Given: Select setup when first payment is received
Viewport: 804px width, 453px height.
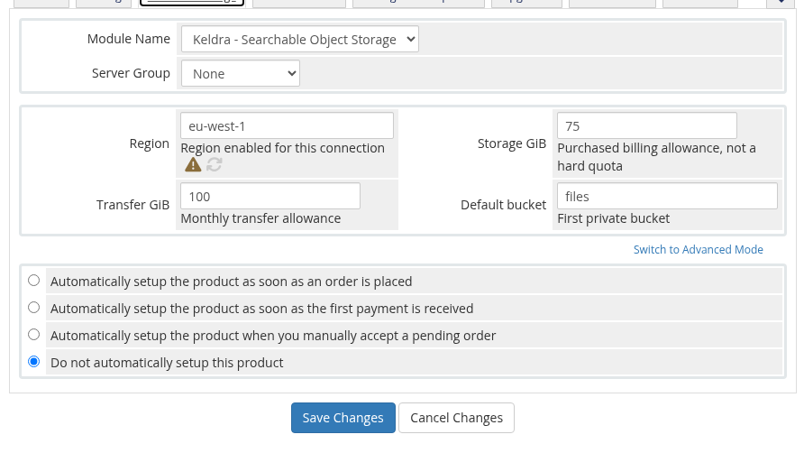Looking at the screenshot, I should (x=34, y=308).
